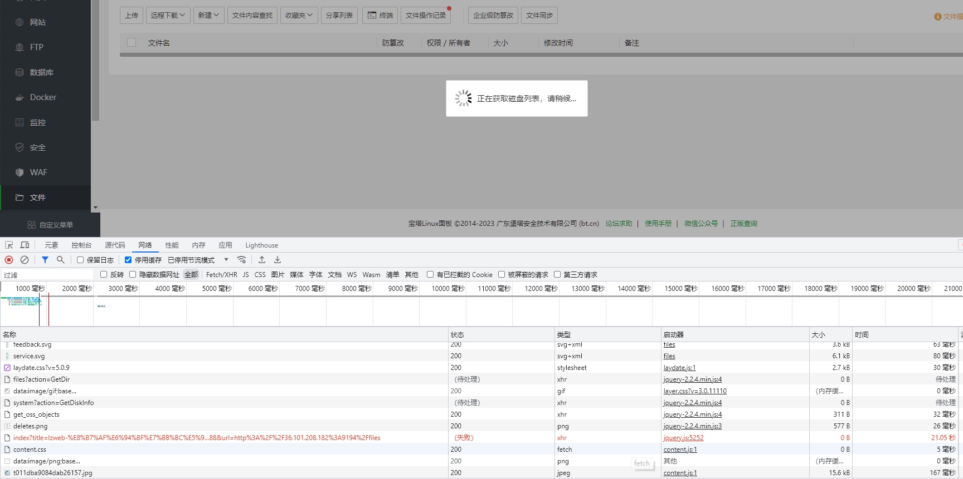Click the laydate.css row file icon

pos(7,368)
